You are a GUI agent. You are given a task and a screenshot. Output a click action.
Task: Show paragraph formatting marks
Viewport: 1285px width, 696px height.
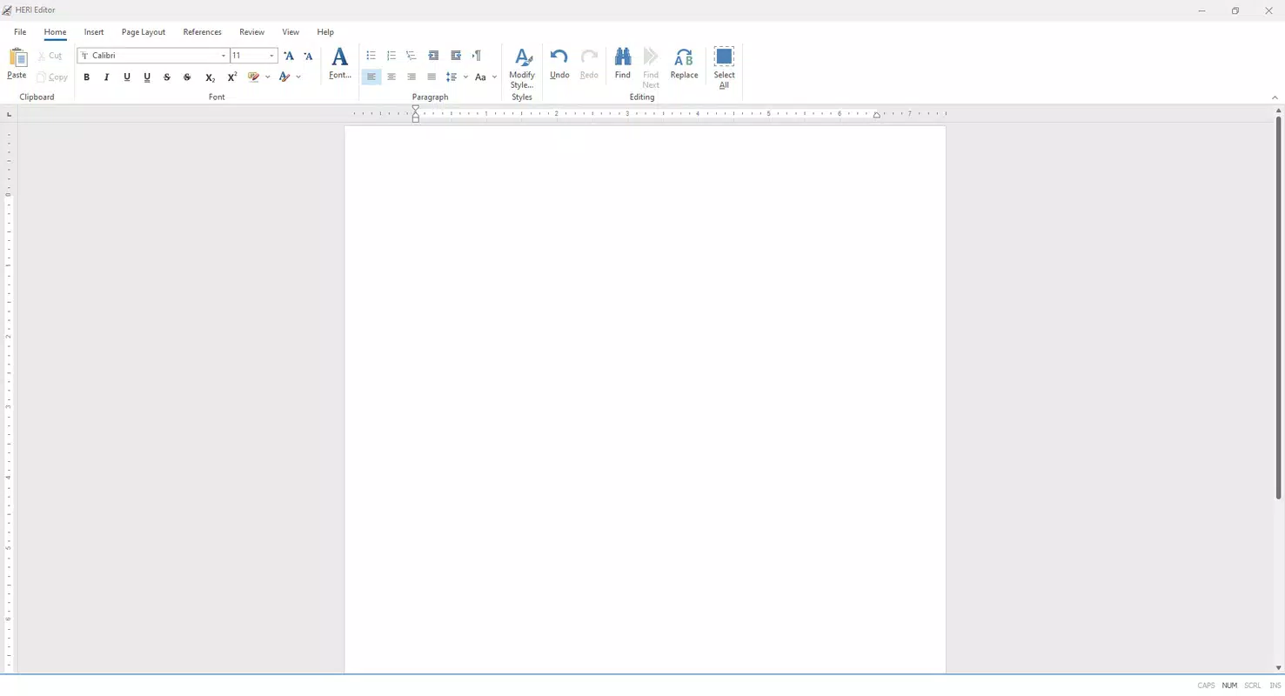tap(477, 56)
